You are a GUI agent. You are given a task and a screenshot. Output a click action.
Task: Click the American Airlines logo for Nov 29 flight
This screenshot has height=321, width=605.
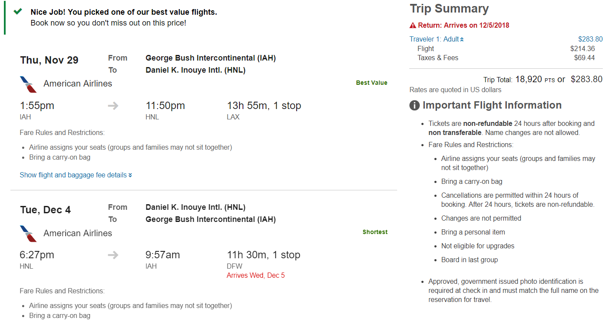coord(29,84)
